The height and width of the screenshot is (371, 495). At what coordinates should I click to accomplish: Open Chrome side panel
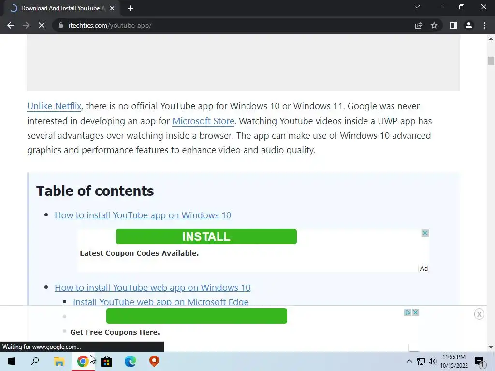point(453,25)
